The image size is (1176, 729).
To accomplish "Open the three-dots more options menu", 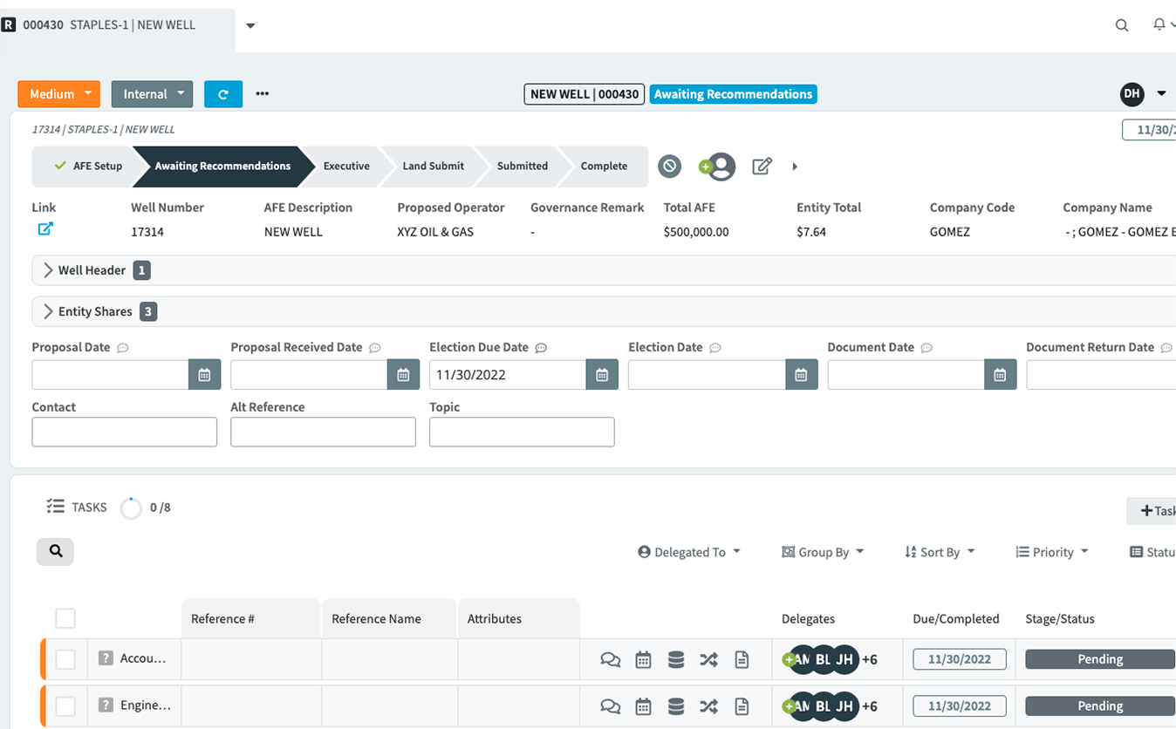I will point(262,94).
